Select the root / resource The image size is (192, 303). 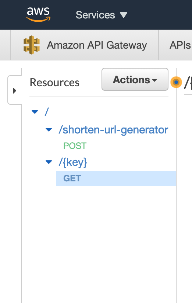47,112
